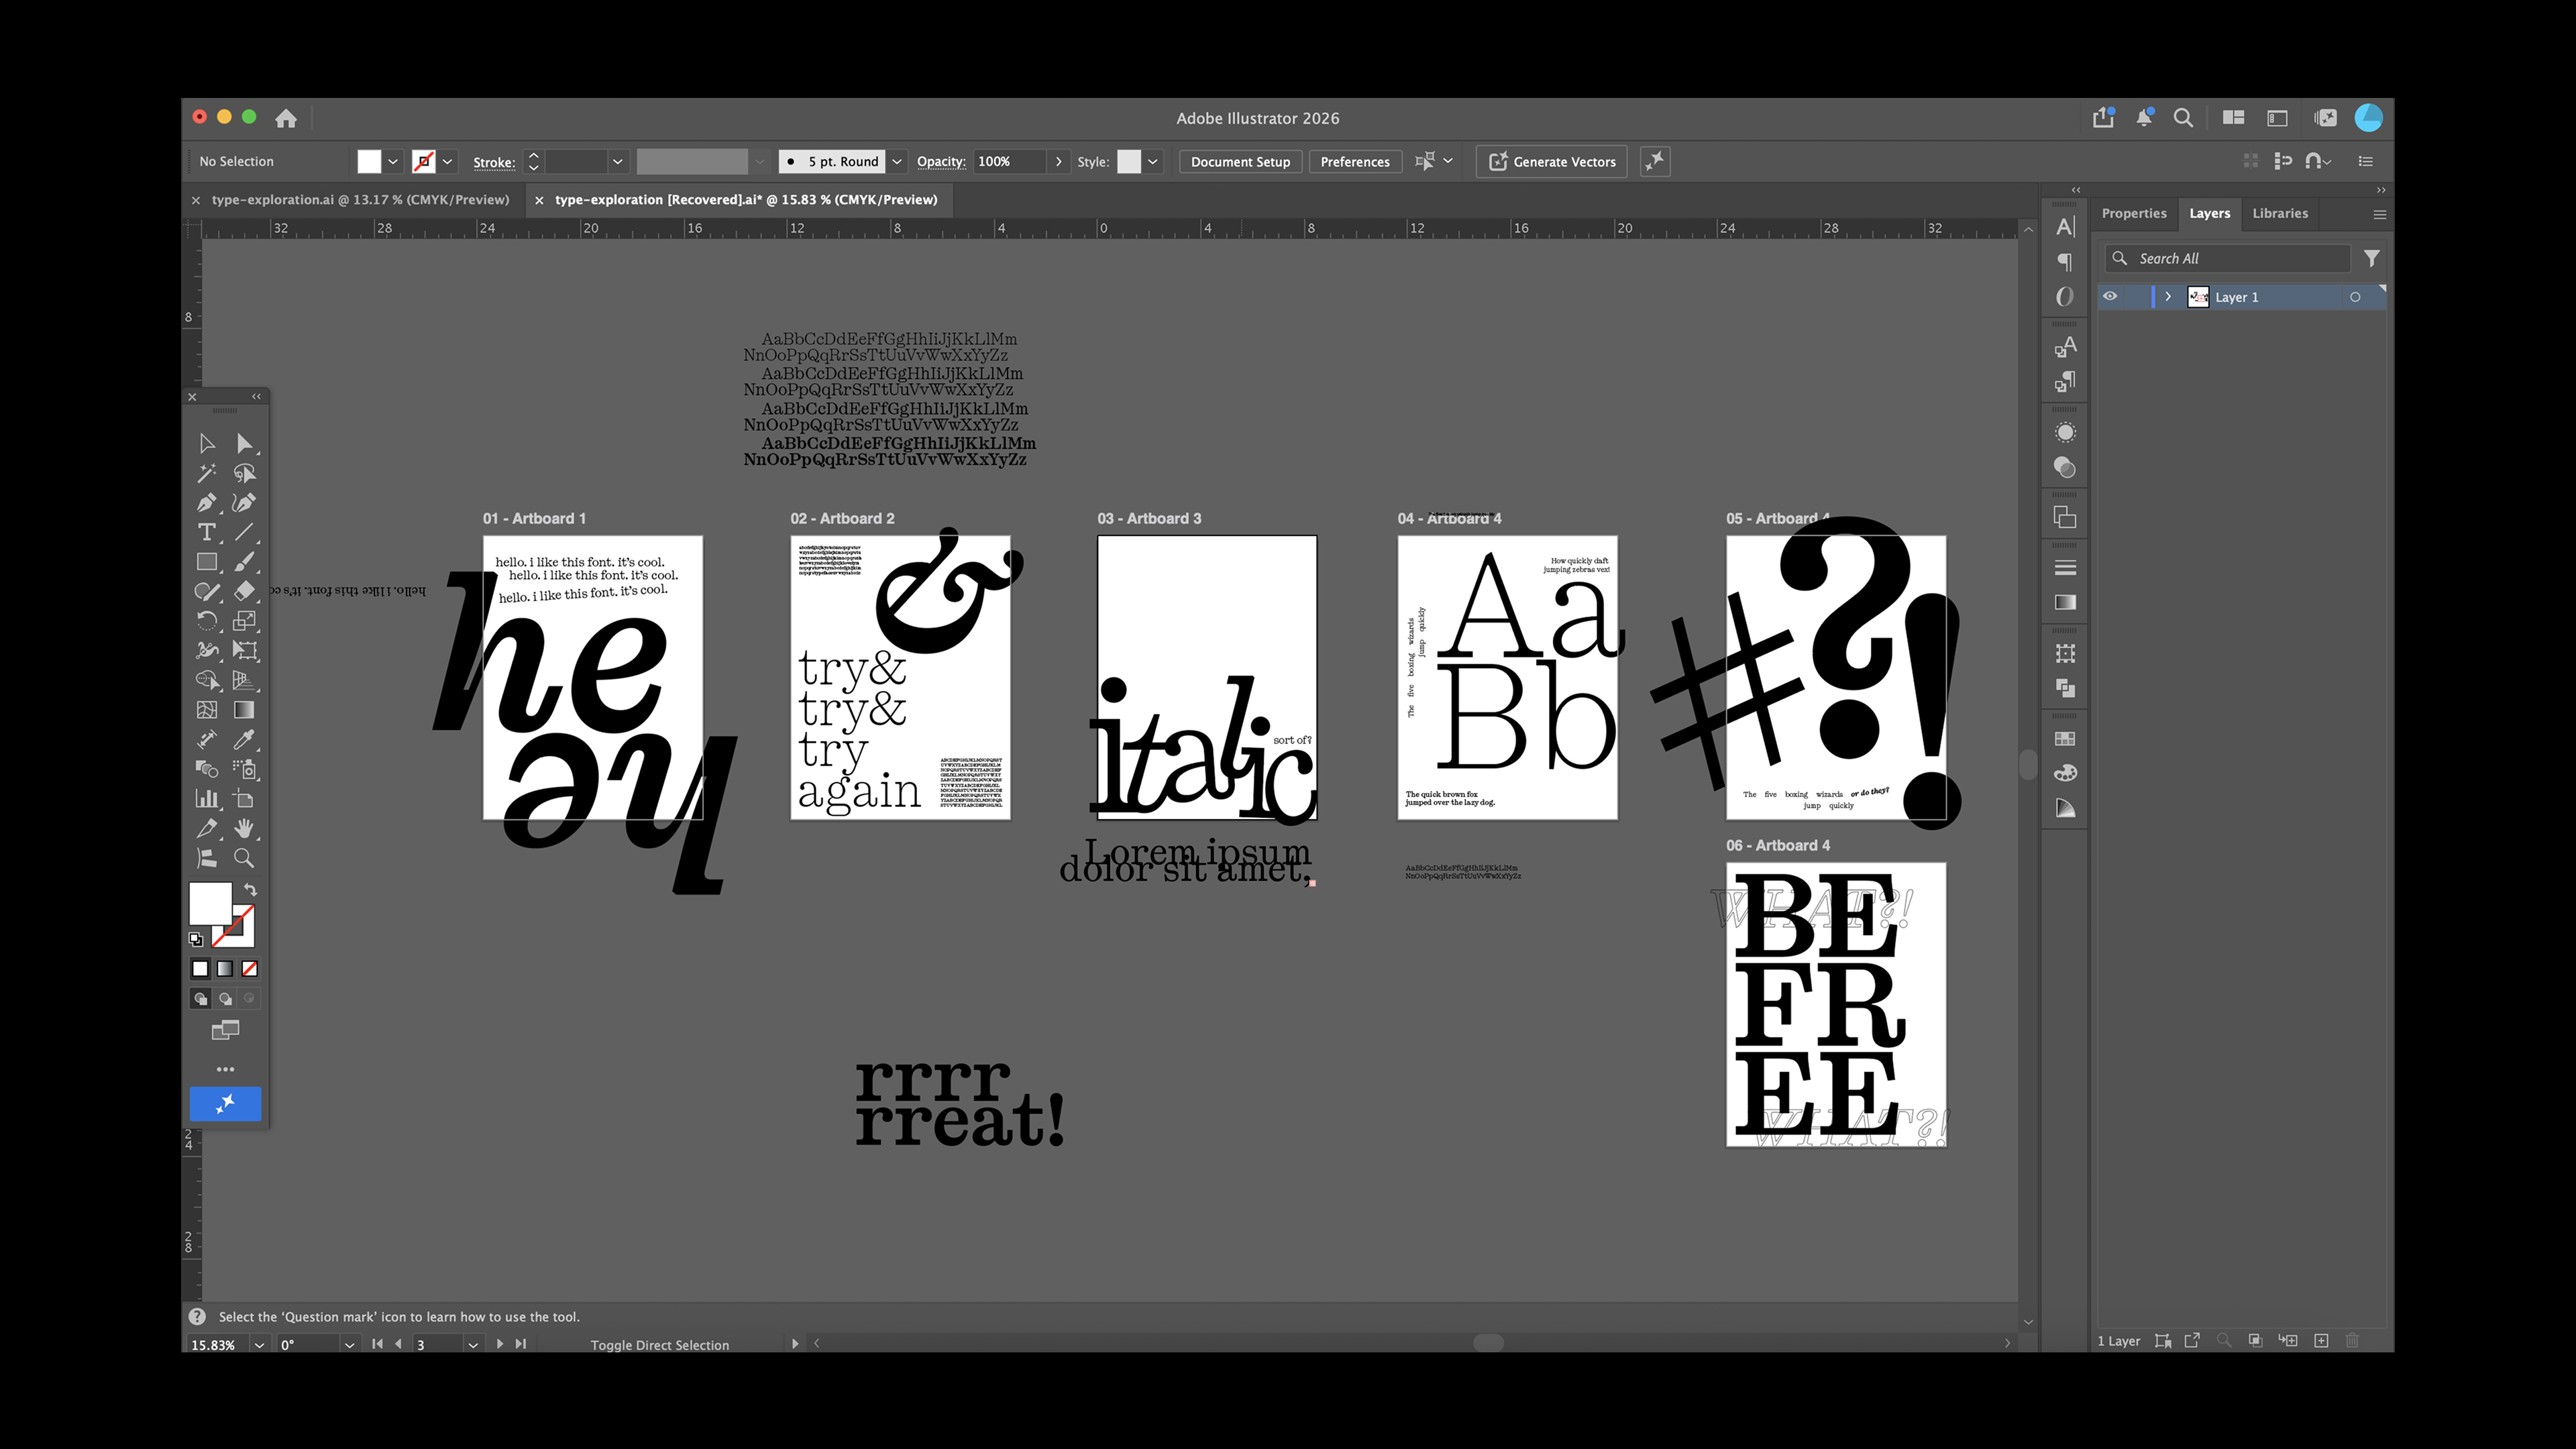This screenshot has height=1449, width=2576.
Task: Open the Layers panel flyout menu
Action: point(2379,214)
